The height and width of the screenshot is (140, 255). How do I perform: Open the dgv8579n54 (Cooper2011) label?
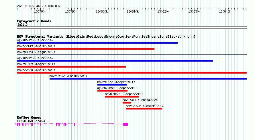point(117,88)
